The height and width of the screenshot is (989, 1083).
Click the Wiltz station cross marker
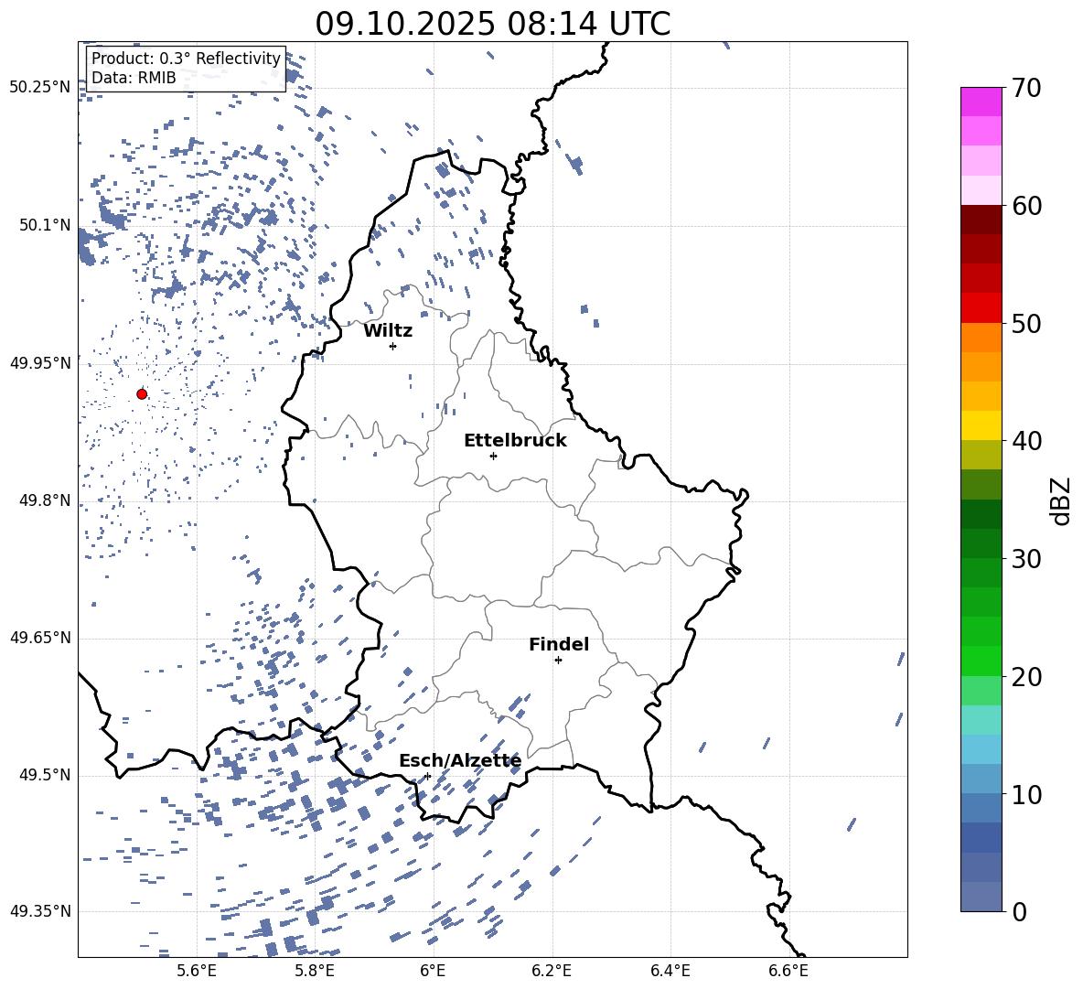[393, 346]
